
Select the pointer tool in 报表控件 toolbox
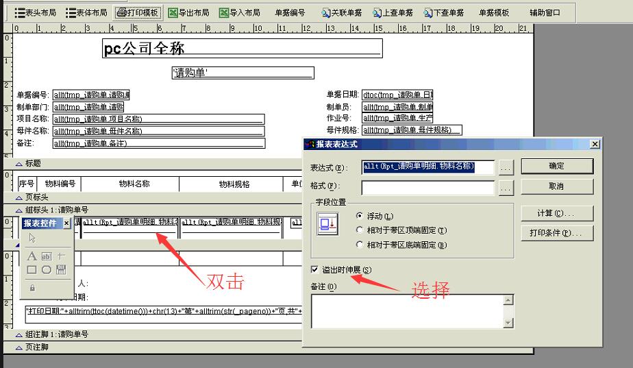32,238
